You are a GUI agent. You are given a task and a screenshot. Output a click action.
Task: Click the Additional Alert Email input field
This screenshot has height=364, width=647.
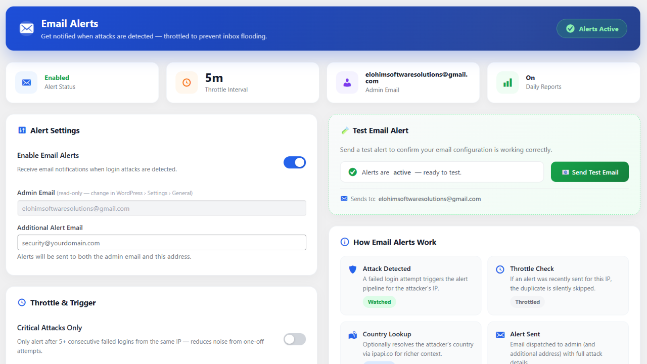[x=162, y=243]
